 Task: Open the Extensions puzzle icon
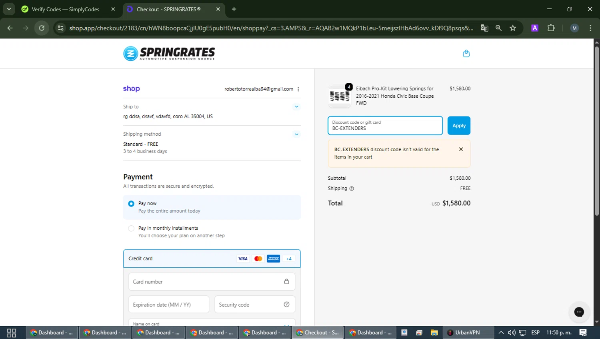coord(551,28)
